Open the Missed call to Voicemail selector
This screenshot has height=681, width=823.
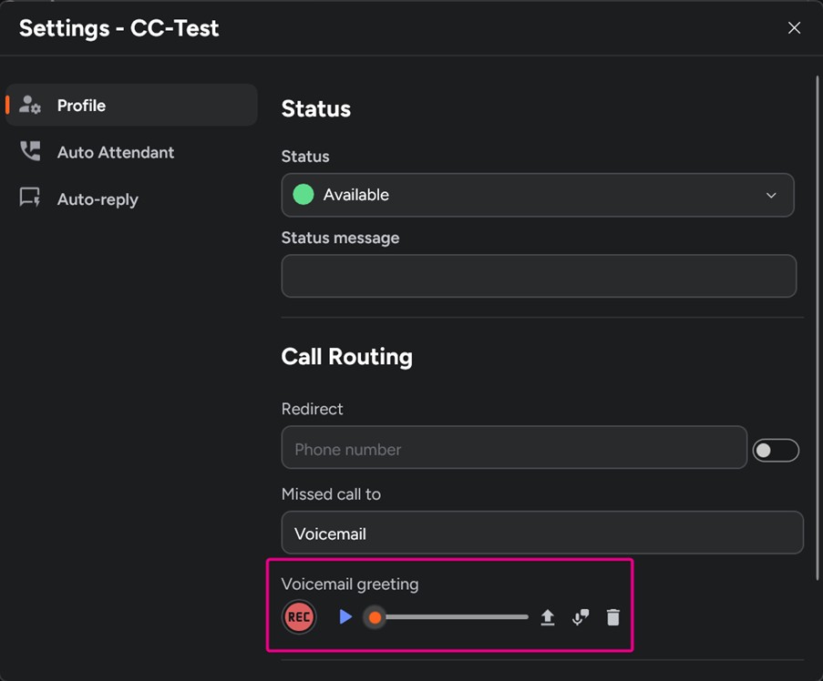542,534
